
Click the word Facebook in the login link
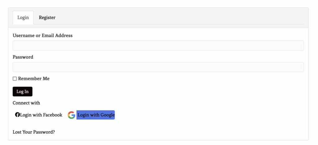[x=53, y=115]
